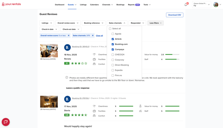Screen dimensions: 223x128
Task: Click the Facilities icon in Stevie's review
Action: 94,111
